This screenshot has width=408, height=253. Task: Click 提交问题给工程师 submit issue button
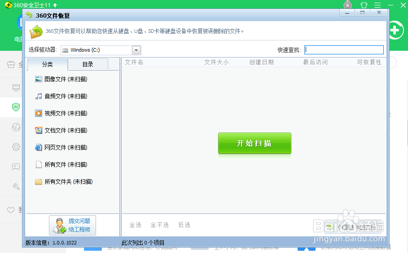coord(73,226)
